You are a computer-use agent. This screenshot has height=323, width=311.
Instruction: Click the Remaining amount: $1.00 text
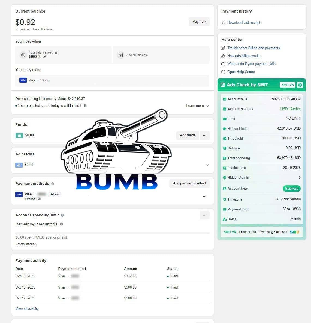(x=39, y=224)
